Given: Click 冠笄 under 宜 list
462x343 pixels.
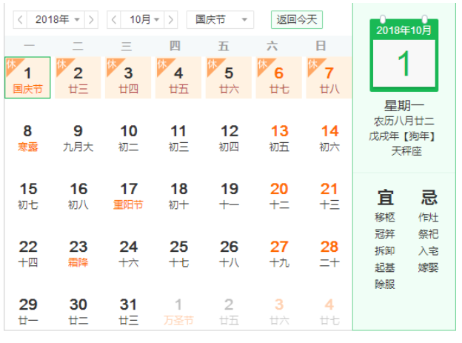Looking at the screenshot, I should point(385,234).
